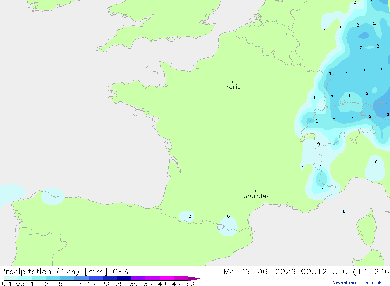
Task: Click the black dot marking Paris
Action: (x=232, y=82)
